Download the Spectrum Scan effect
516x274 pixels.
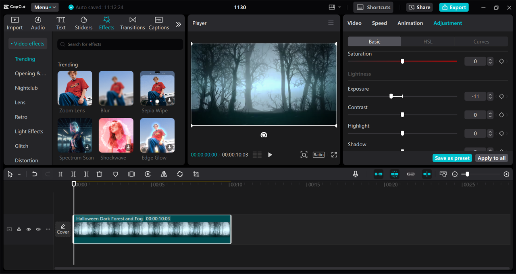click(x=87, y=147)
